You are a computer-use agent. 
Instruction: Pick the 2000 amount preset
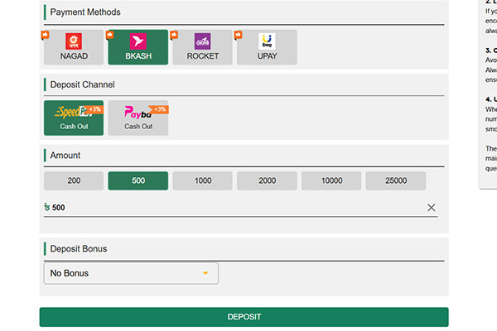pos(267,180)
